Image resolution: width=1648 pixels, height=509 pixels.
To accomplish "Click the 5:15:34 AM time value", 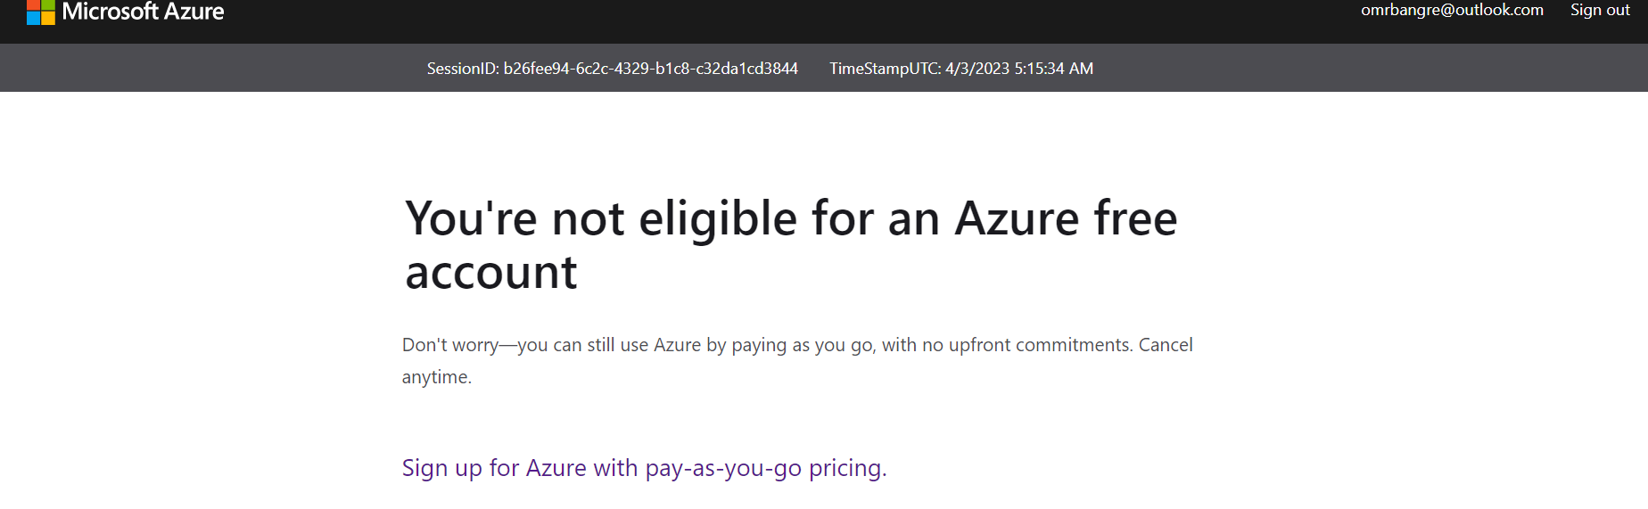I will (1053, 69).
